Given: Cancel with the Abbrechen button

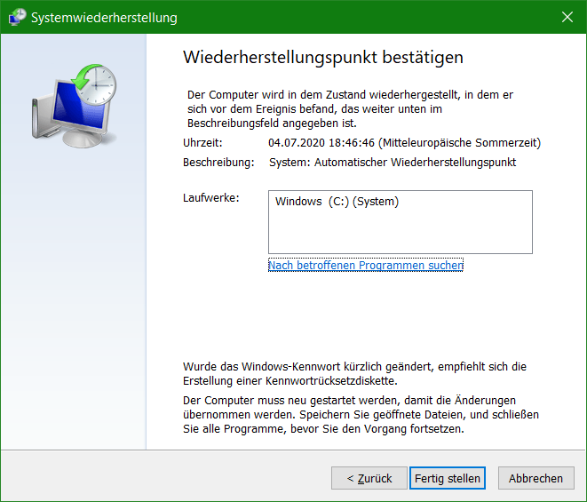Looking at the screenshot, I should coord(535,478).
